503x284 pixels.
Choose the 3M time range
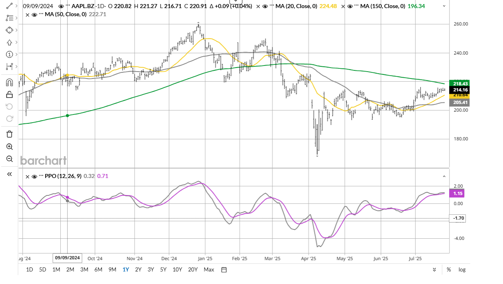84,270
